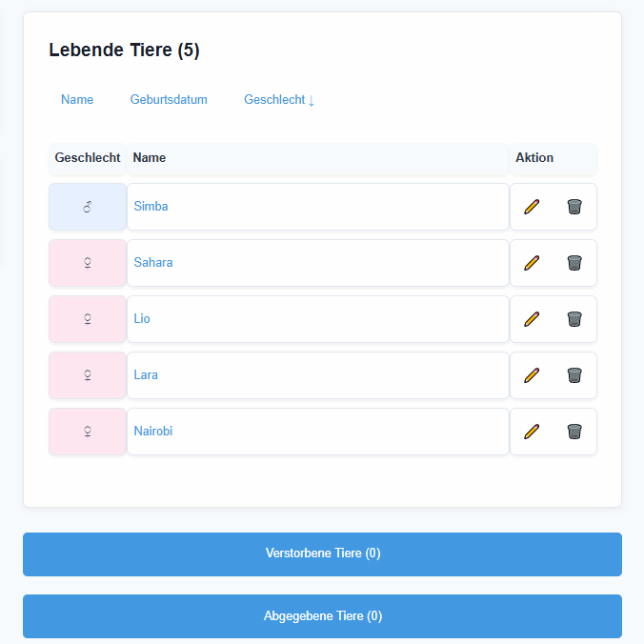Edit Nairobi with pencil icon
The height and width of the screenshot is (644, 644).
point(532,432)
